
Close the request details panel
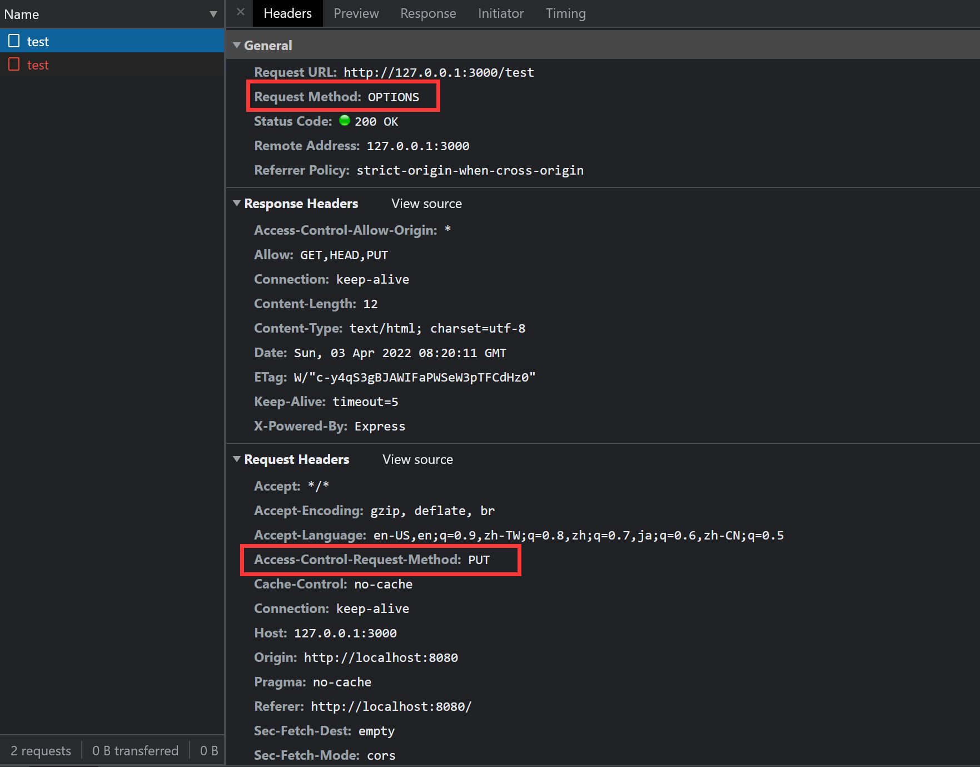click(x=240, y=12)
